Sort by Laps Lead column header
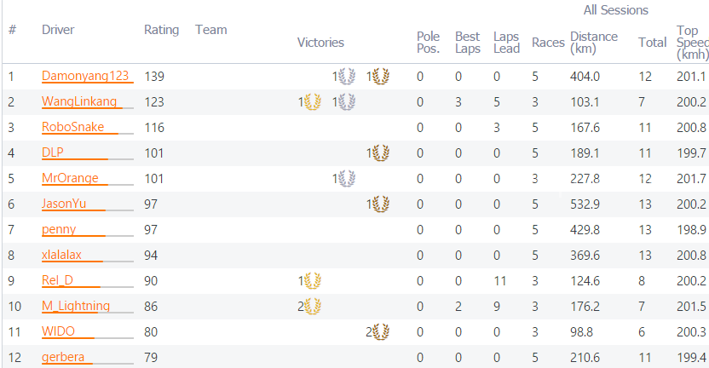This screenshot has height=368, width=709. [x=506, y=43]
